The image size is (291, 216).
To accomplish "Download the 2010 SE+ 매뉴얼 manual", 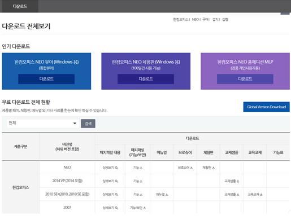I will 162,194.
